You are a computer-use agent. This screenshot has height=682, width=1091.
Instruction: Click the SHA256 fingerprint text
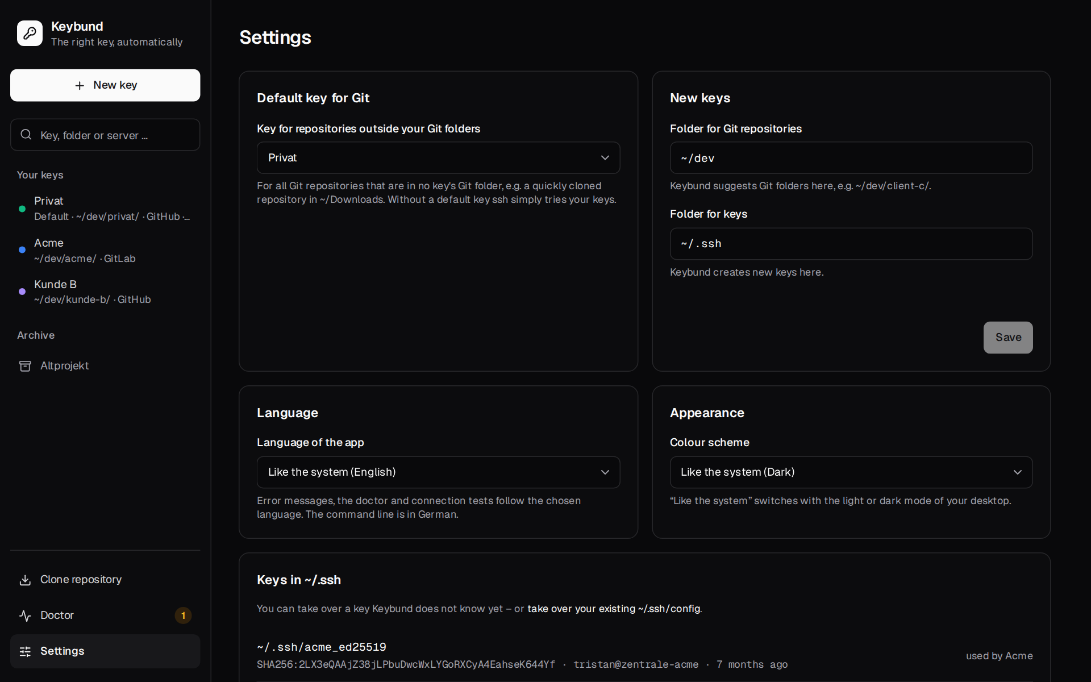[x=406, y=664]
